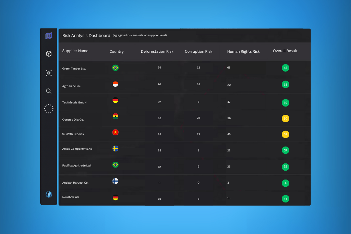Click the blue globe logo at sidebar bottom
This screenshot has width=351, height=234.
coord(49,194)
